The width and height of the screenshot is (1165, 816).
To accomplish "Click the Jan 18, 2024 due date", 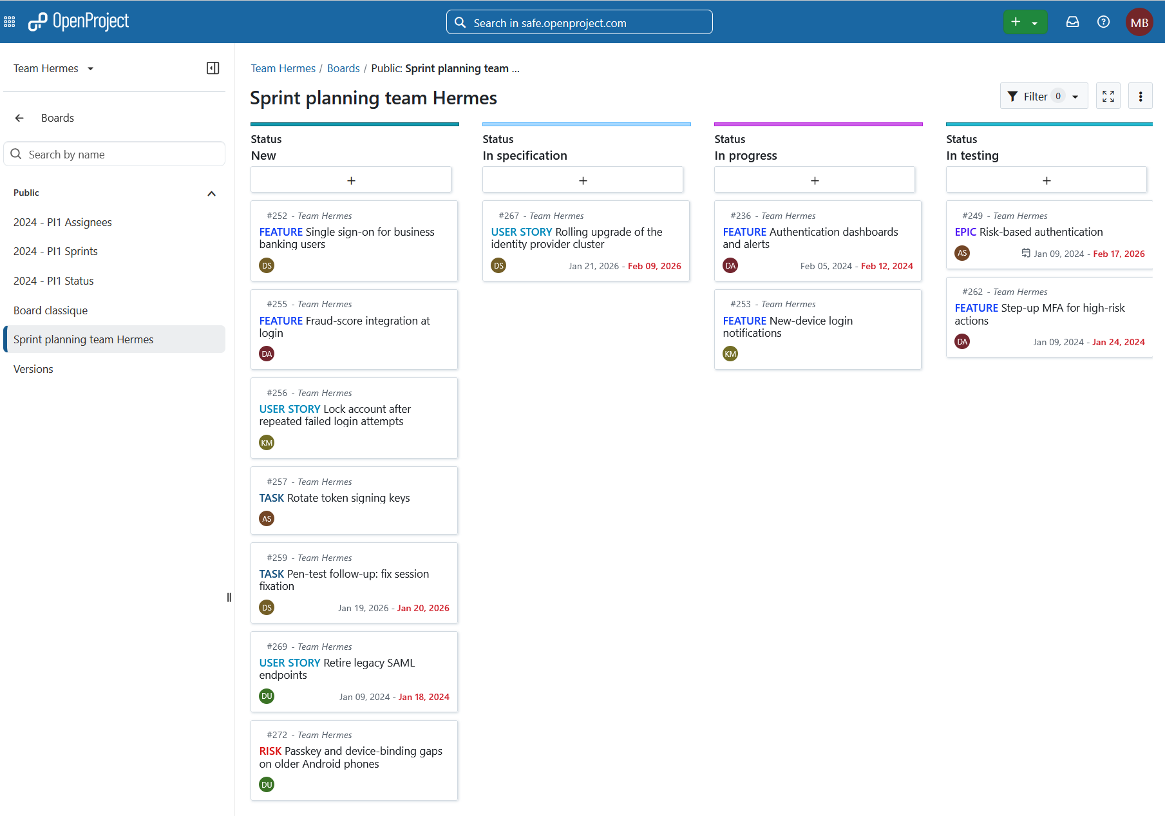I will coord(424,697).
